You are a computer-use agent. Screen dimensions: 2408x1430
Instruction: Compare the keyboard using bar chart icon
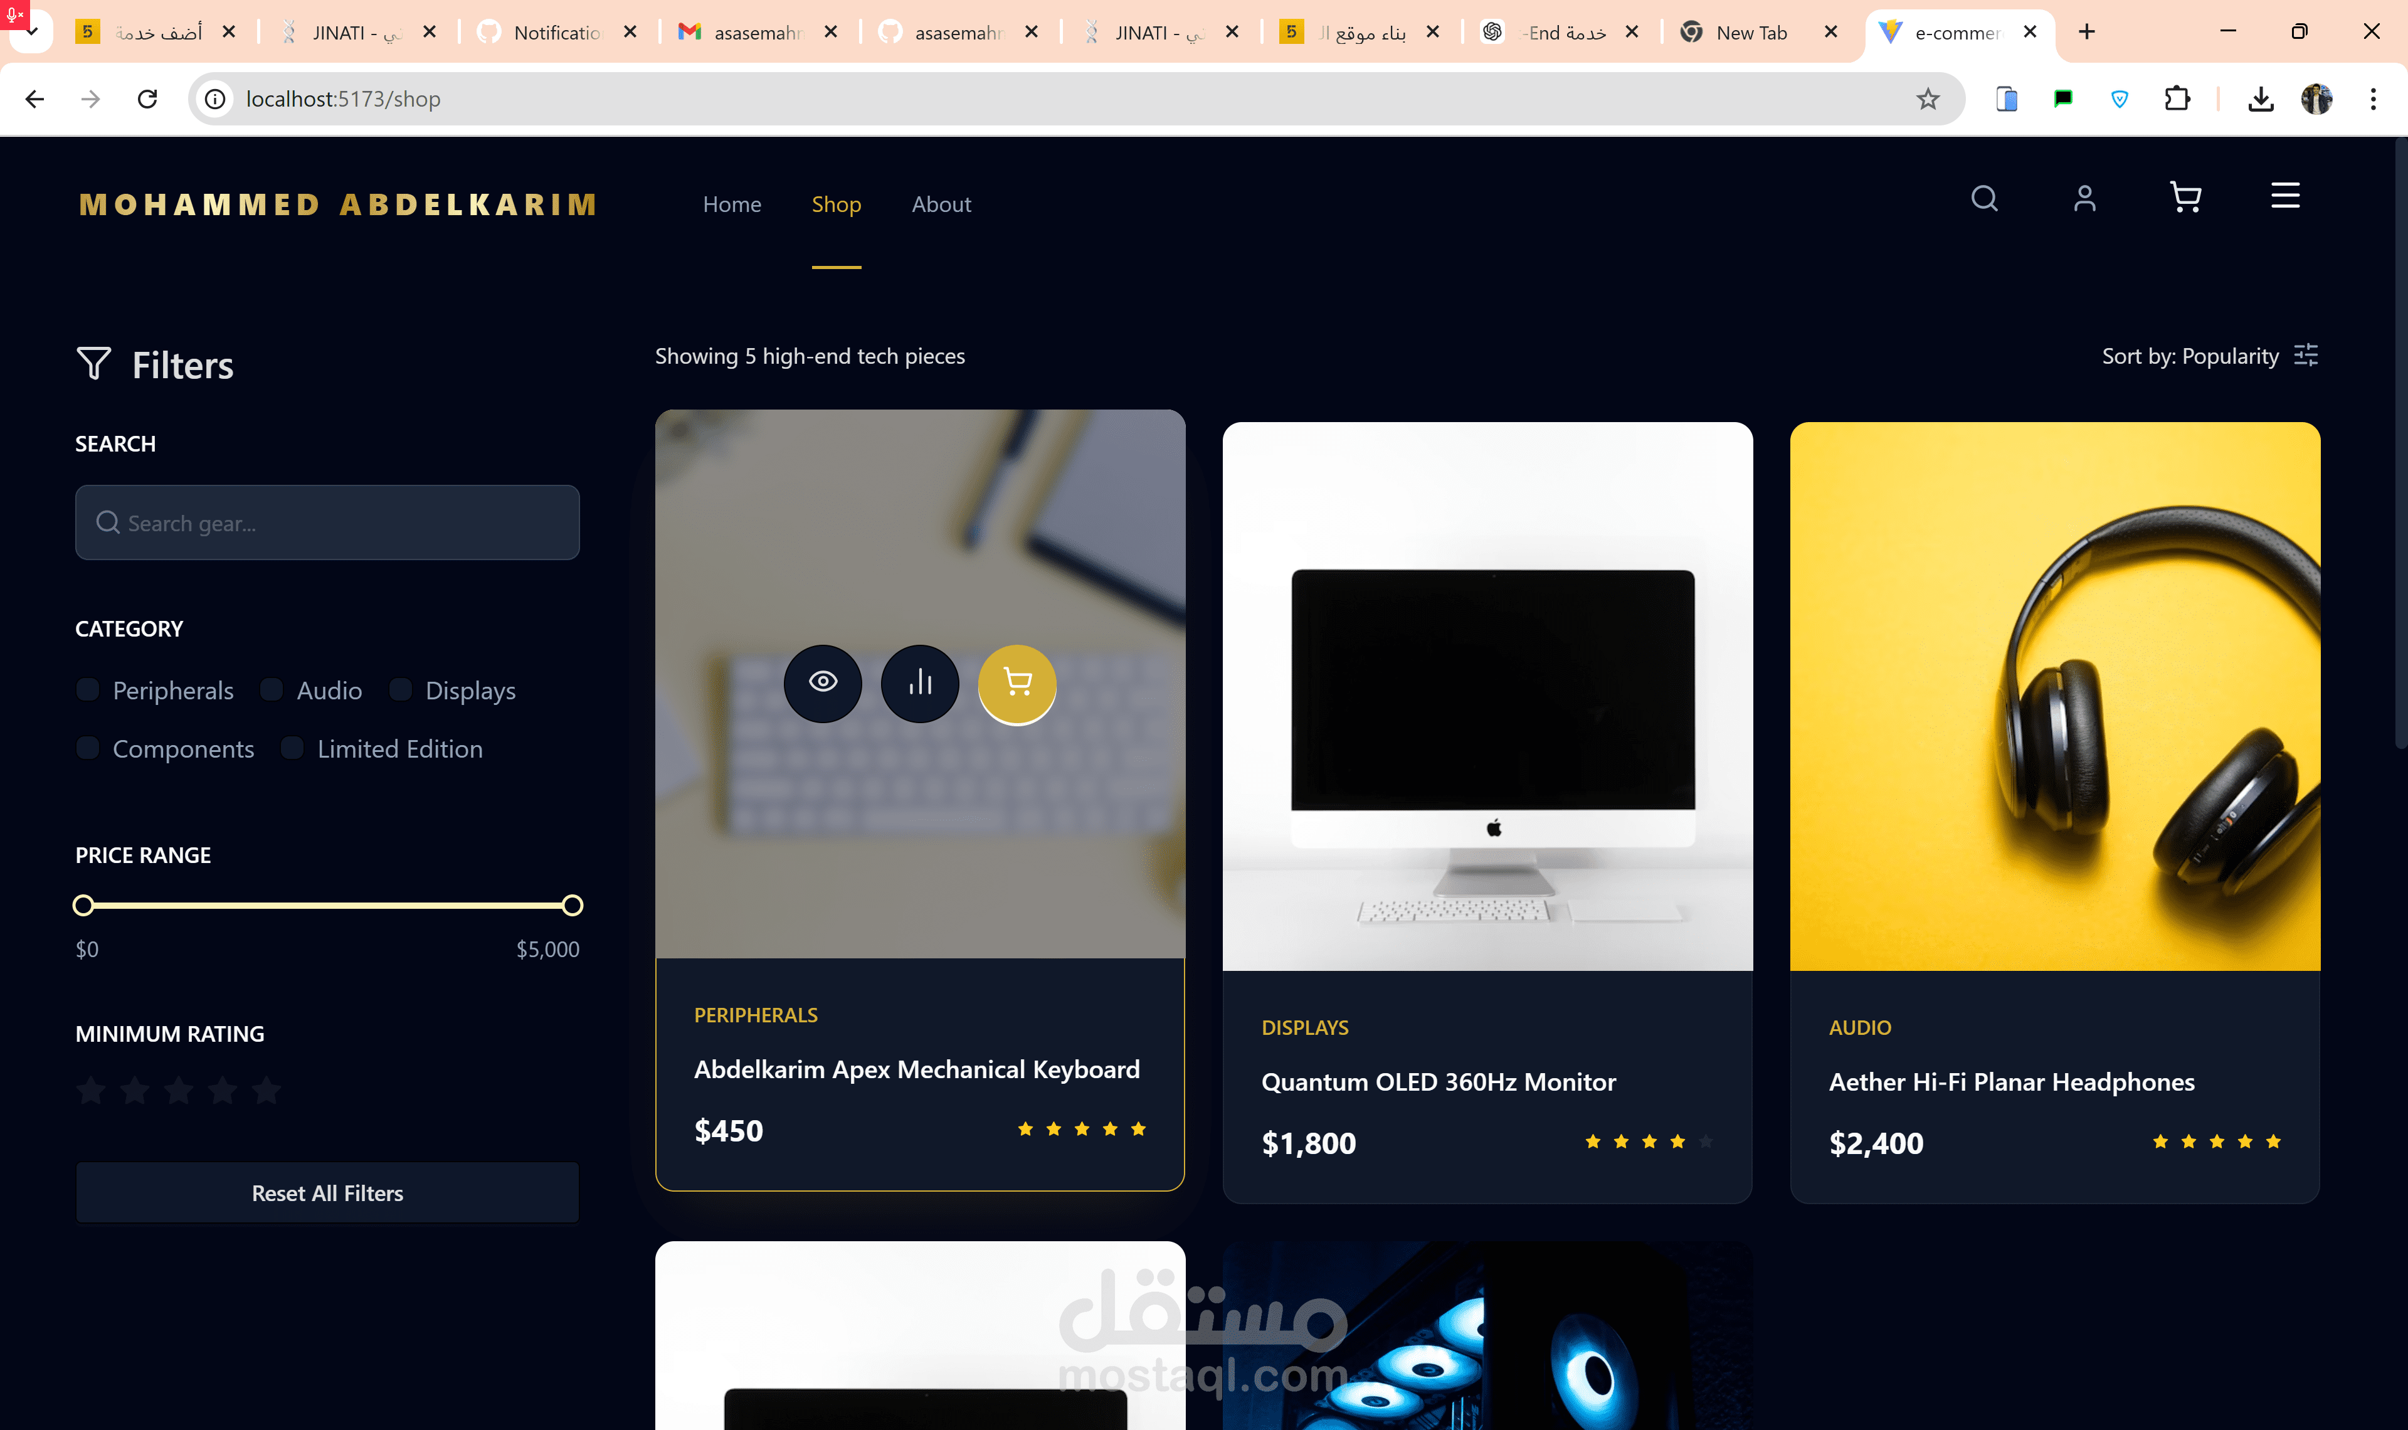[920, 683]
